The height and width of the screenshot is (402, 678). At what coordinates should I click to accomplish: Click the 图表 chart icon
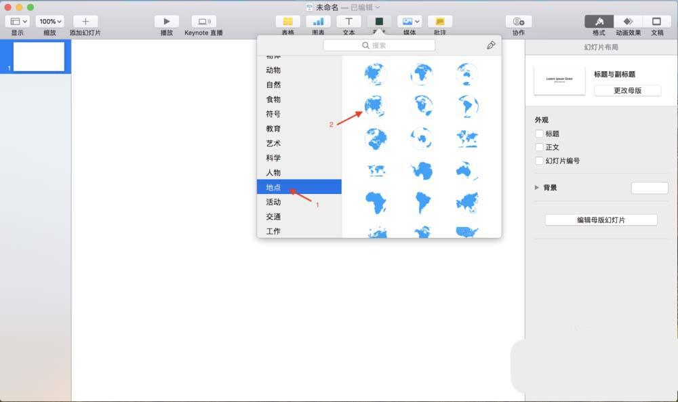pyautogui.click(x=318, y=22)
